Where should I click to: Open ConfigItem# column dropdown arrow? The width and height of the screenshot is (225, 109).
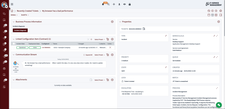[51, 44]
